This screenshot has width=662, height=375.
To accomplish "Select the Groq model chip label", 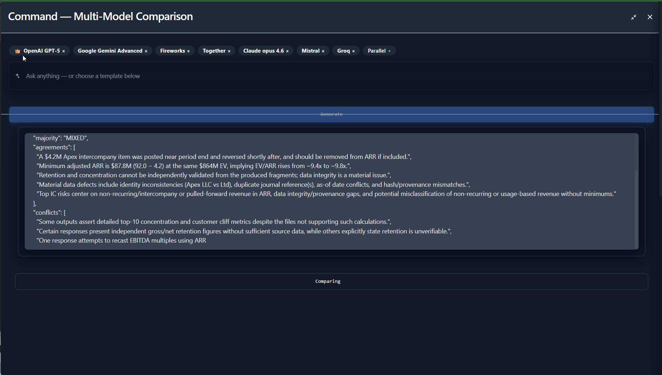I will [x=344, y=51].
